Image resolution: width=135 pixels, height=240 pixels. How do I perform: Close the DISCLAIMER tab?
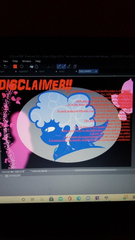[96, 71]
